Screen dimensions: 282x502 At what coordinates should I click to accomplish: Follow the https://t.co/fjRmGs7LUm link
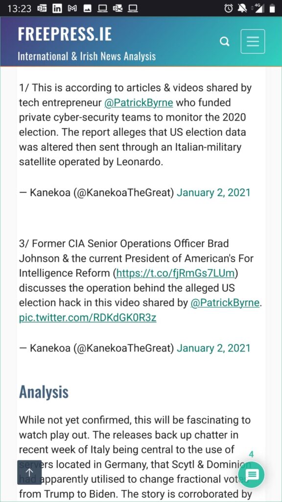click(x=176, y=273)
